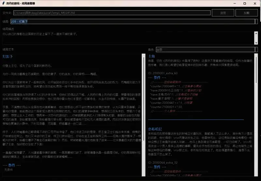
Task: Click the 浏览 (browse) button
Action: 223,13
